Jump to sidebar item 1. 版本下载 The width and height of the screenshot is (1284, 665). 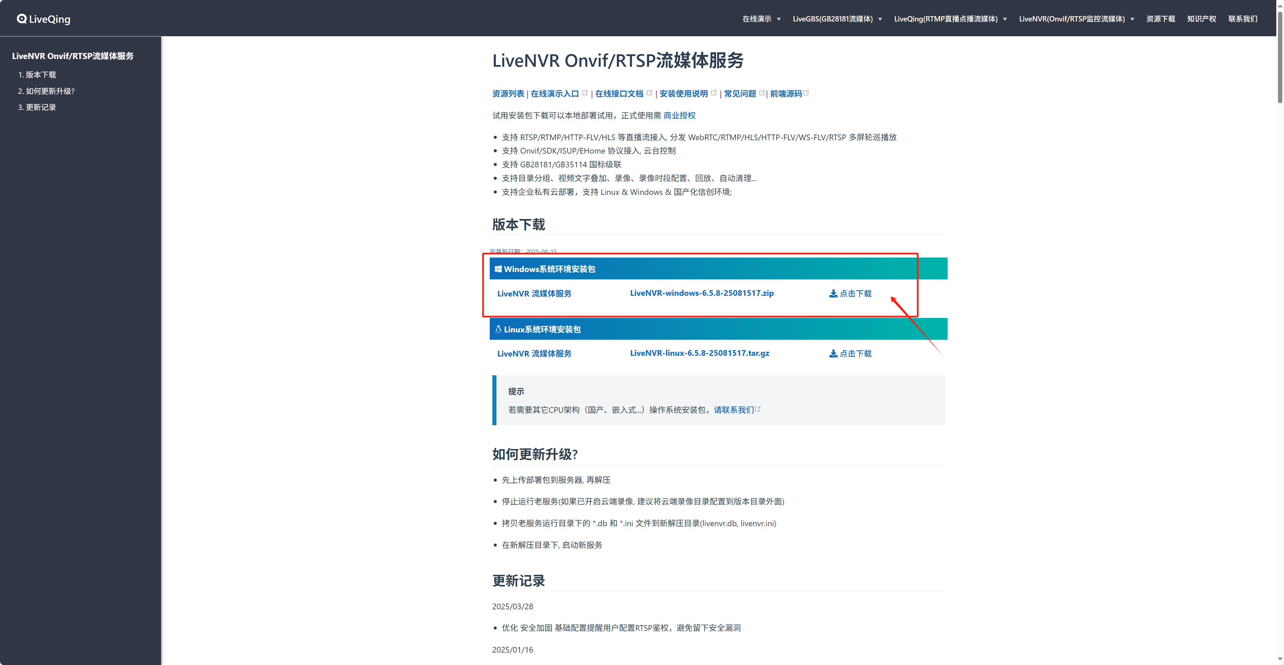pos(37,75)
